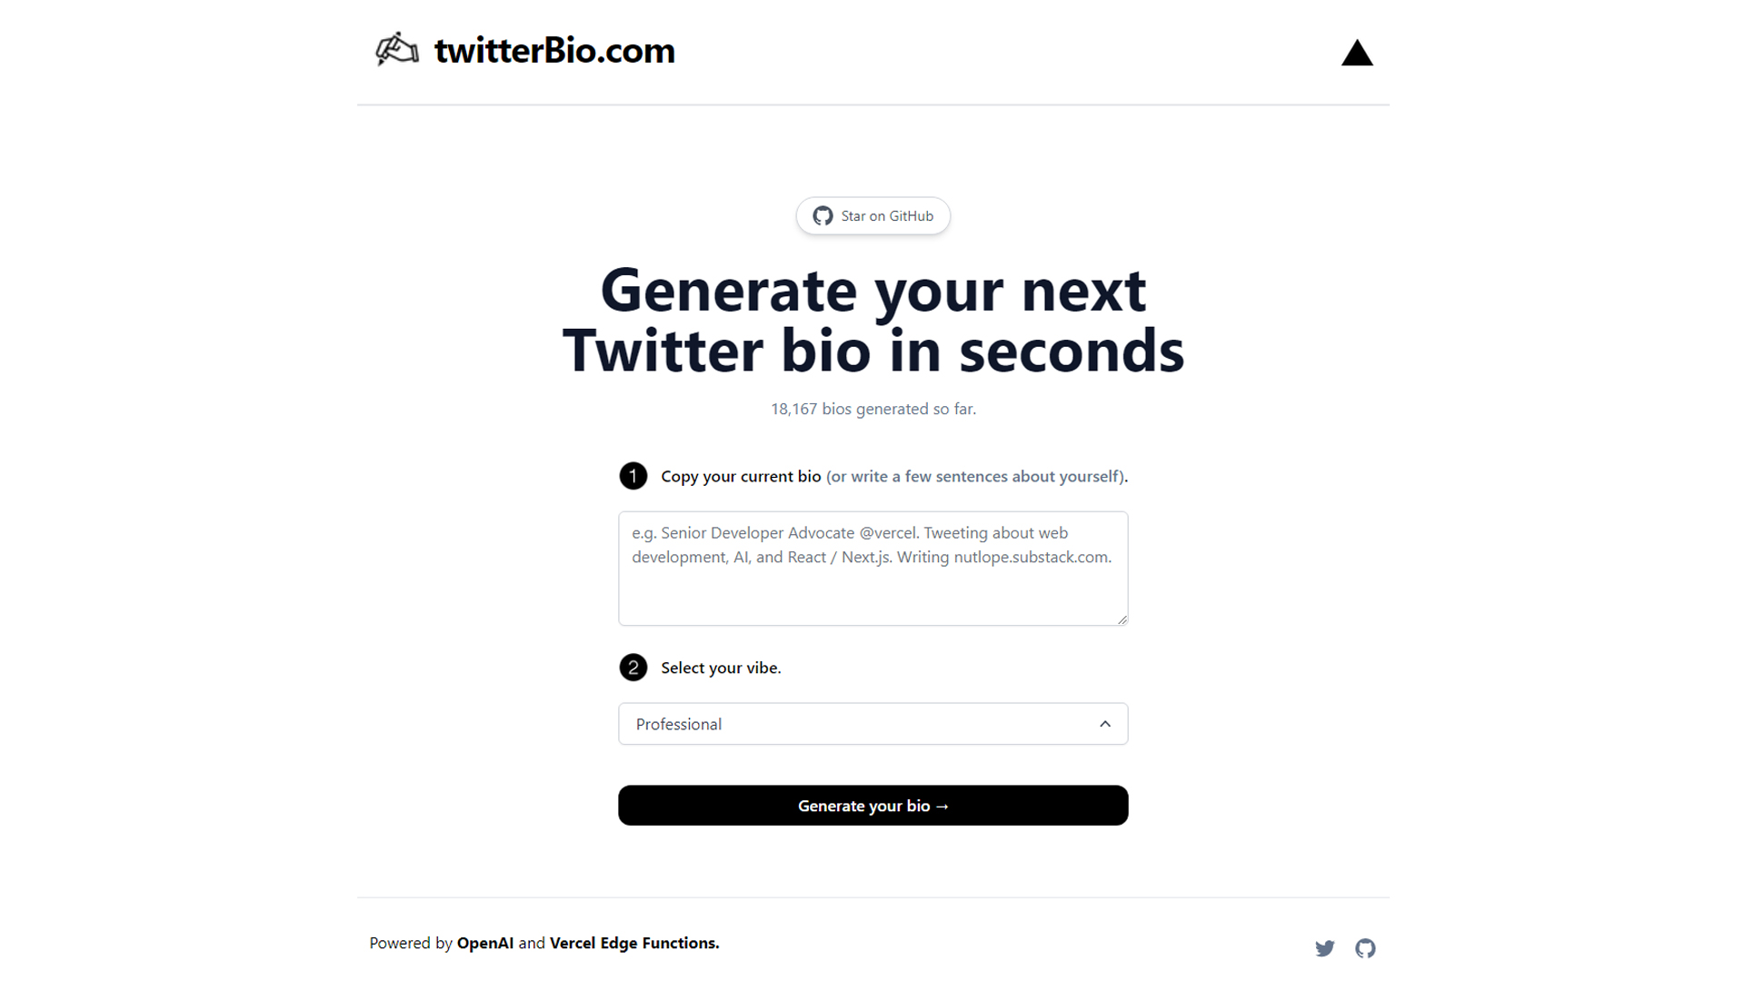Image resolution: width=1745 pixels, height=981 pixels.
Task: Open the OpenAI link in footer
Action: click(485, 943)
